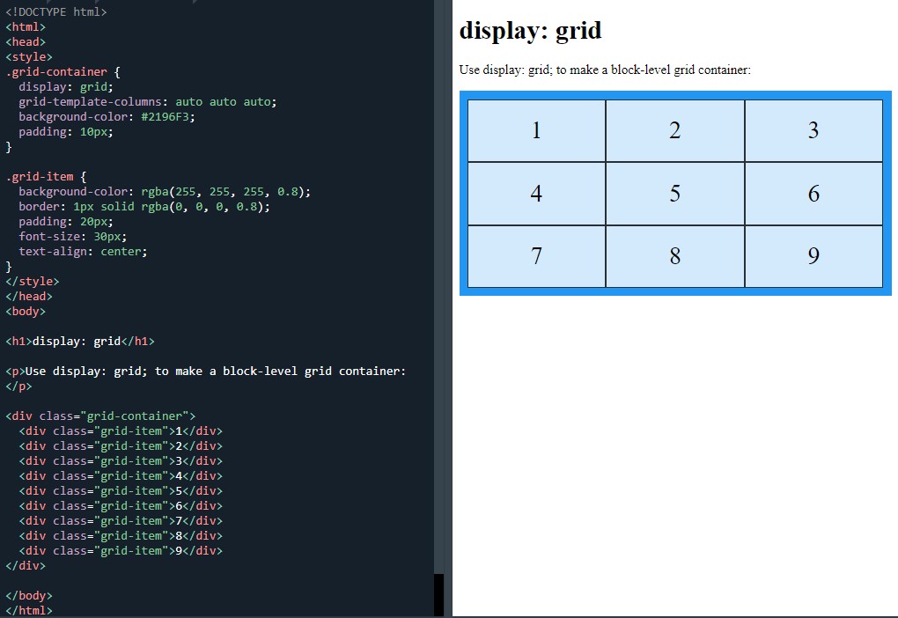Click the closing </p> tag line
This screenshot has height=618, width=898.
click(18, 386)
